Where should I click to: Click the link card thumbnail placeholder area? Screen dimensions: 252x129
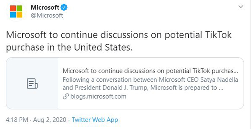click(x=32, y=83)
